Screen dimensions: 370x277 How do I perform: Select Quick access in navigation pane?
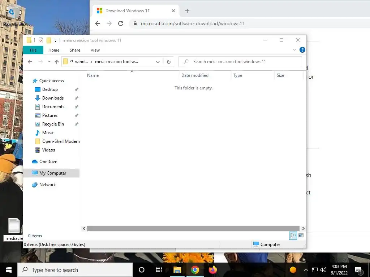tap(52, 81)
